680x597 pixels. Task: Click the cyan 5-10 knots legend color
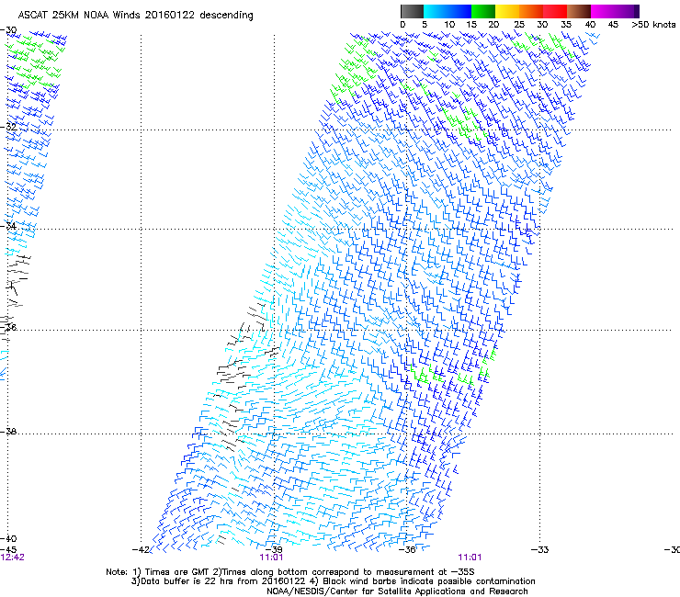(x=436, y=11)
